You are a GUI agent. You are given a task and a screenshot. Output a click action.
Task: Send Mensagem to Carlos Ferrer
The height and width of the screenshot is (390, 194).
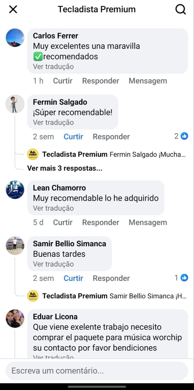148,81
